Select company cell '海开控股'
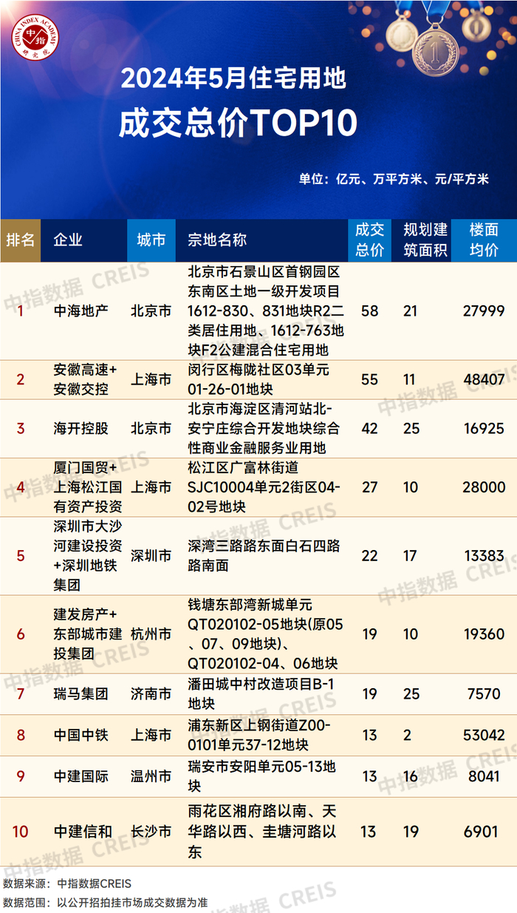 [81, 428]
